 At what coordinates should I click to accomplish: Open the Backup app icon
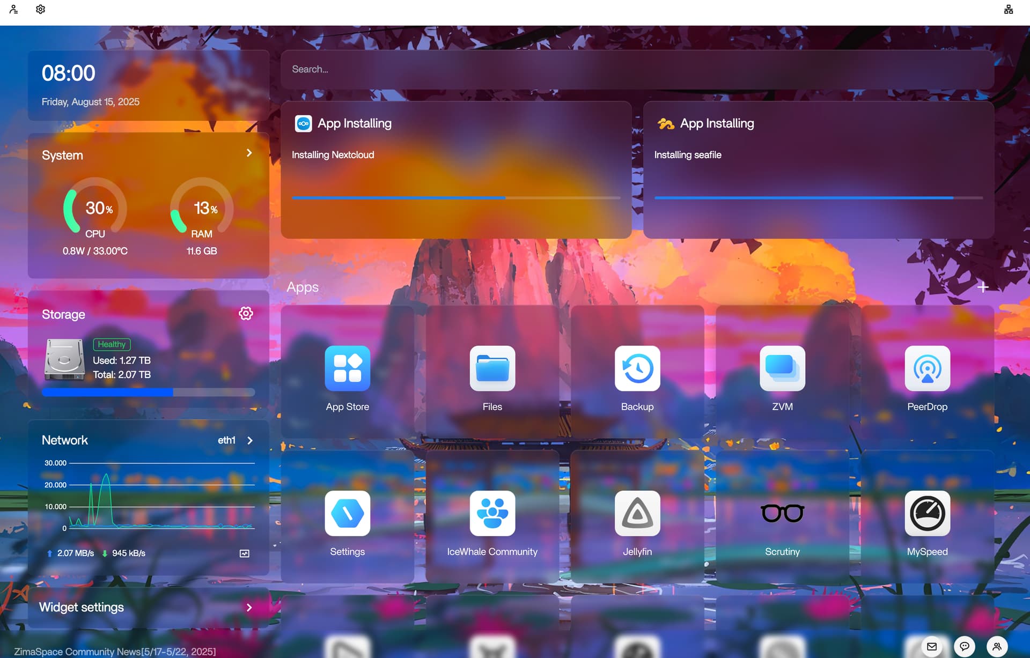pyautogui.click(x=637, y=368)
